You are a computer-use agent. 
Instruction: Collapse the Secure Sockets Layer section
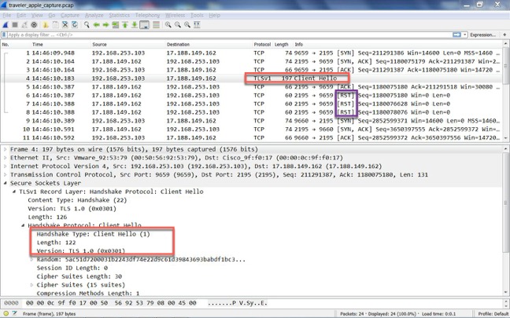point(6,183)
